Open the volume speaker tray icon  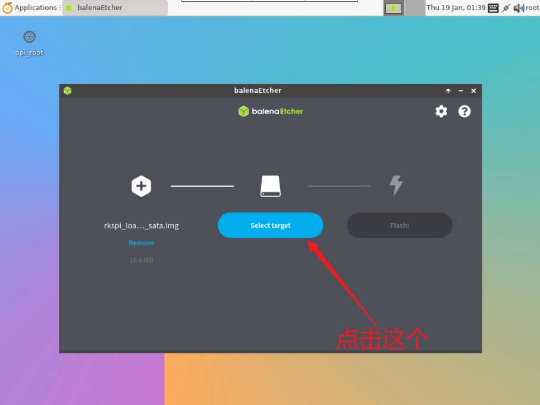pos(519,8)
